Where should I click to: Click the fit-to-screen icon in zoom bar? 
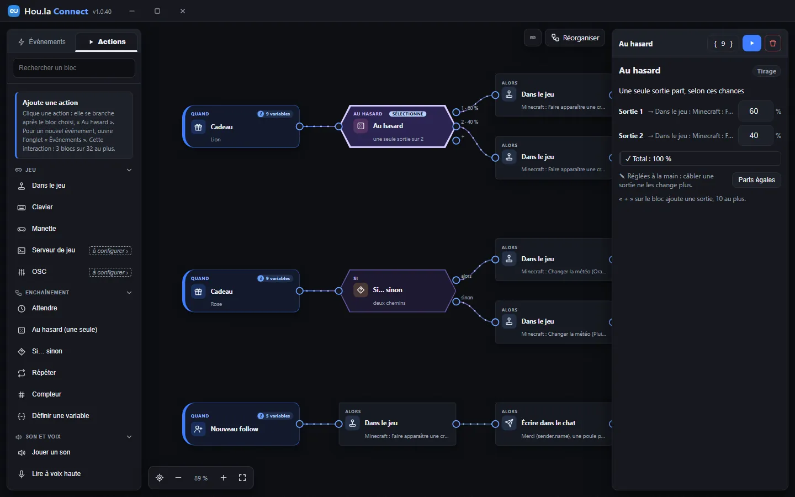click(242, 478)
